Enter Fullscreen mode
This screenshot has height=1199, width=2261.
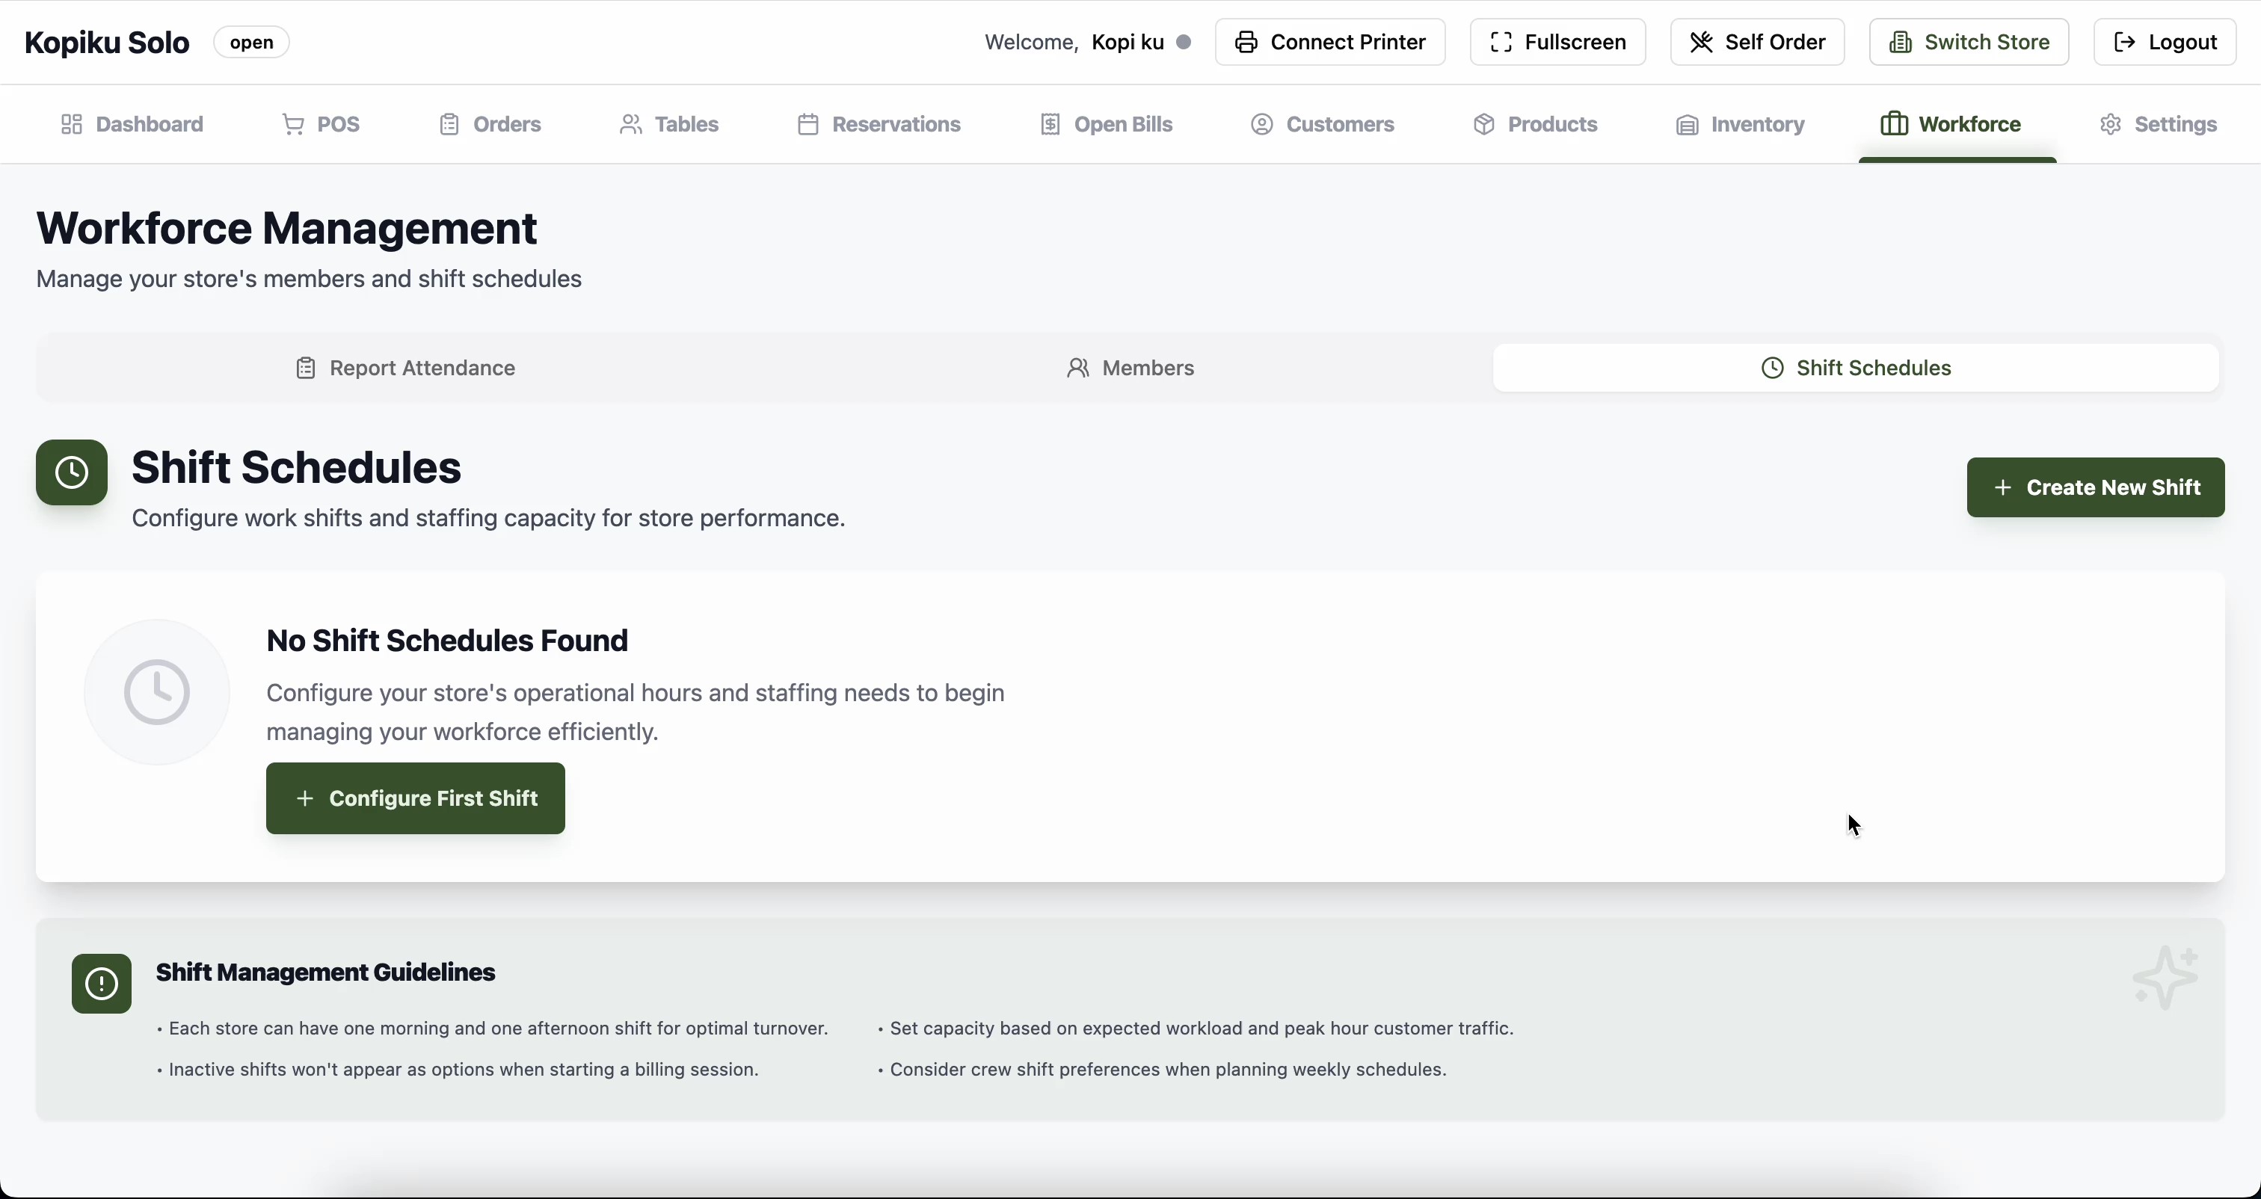(1557, 42)
